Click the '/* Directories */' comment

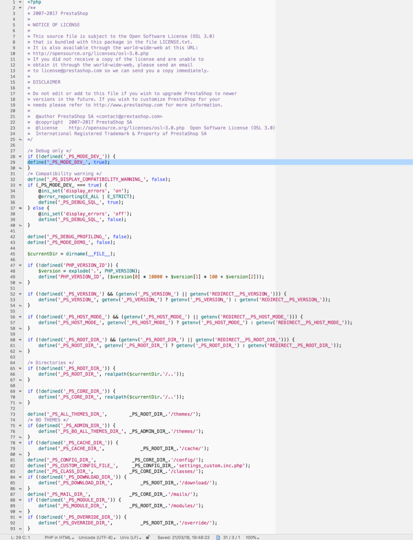point(51,362)
